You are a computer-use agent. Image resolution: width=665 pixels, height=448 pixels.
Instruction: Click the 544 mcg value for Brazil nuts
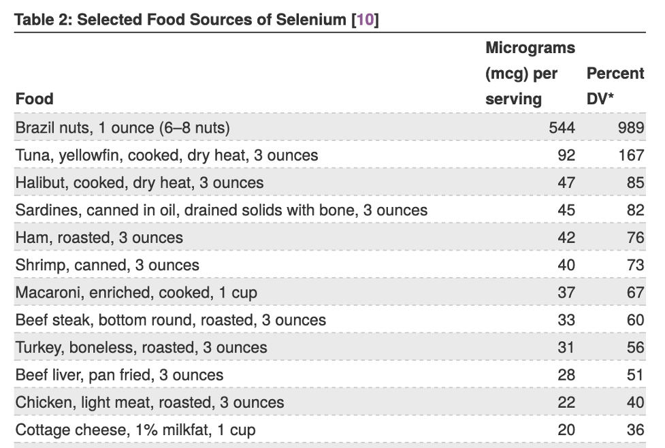pos(562,128)
